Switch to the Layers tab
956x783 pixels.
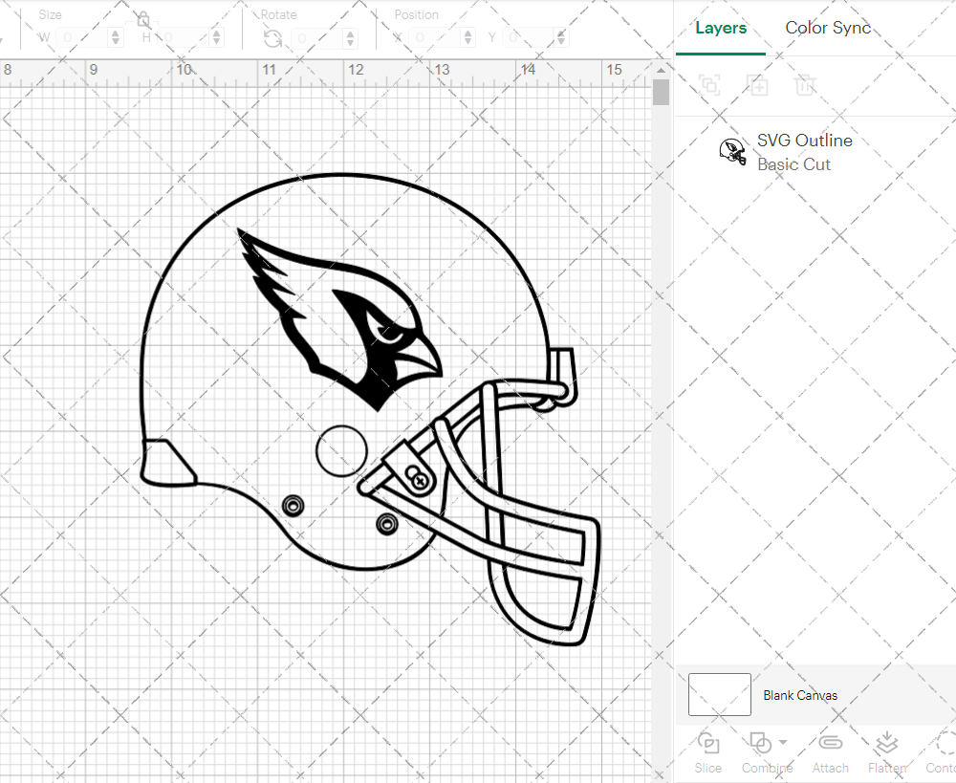point(721,28)
